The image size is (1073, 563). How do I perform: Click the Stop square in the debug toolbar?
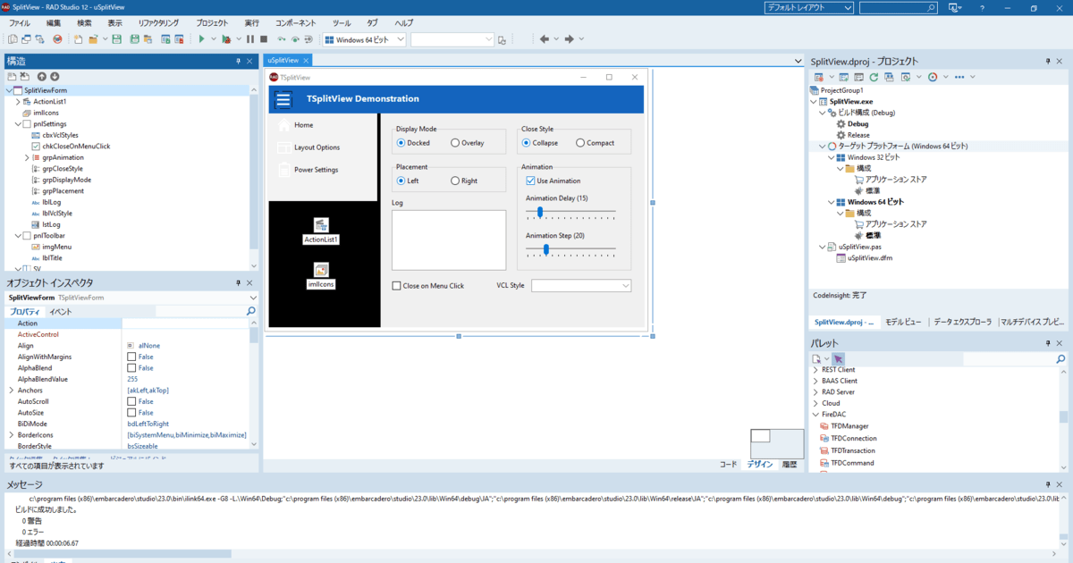pyautogui.click(x=264, y=39)
